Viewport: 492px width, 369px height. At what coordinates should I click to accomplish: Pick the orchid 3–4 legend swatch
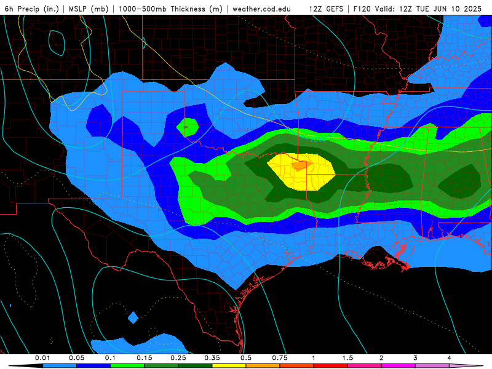(432, 366)
